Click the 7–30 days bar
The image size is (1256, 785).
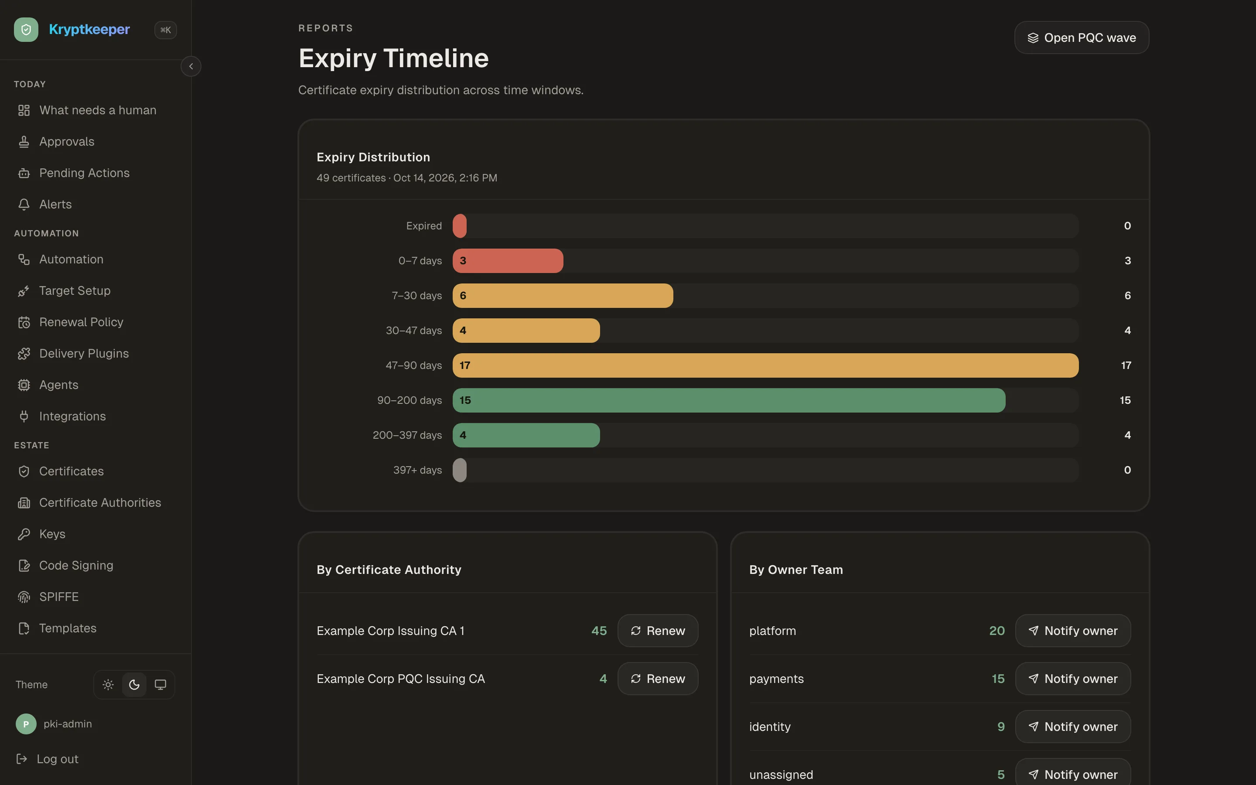click(x=563, y=295)
